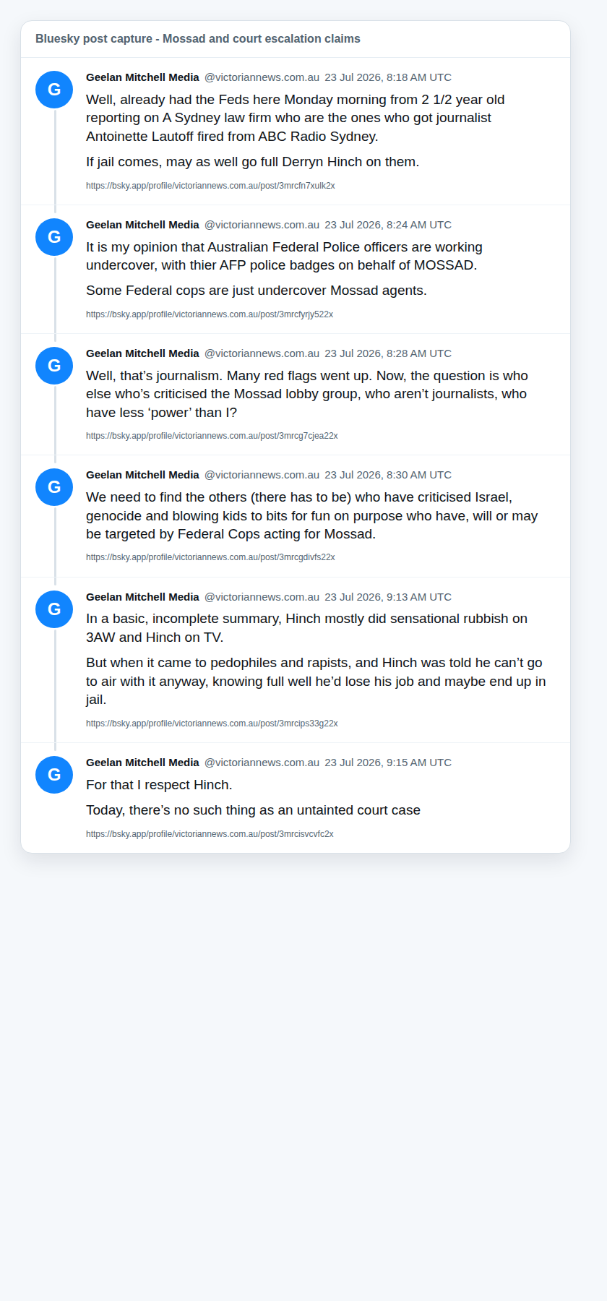
Task: Open post URL ending 3mrcgdivfs22x
Action: [210, 557]
